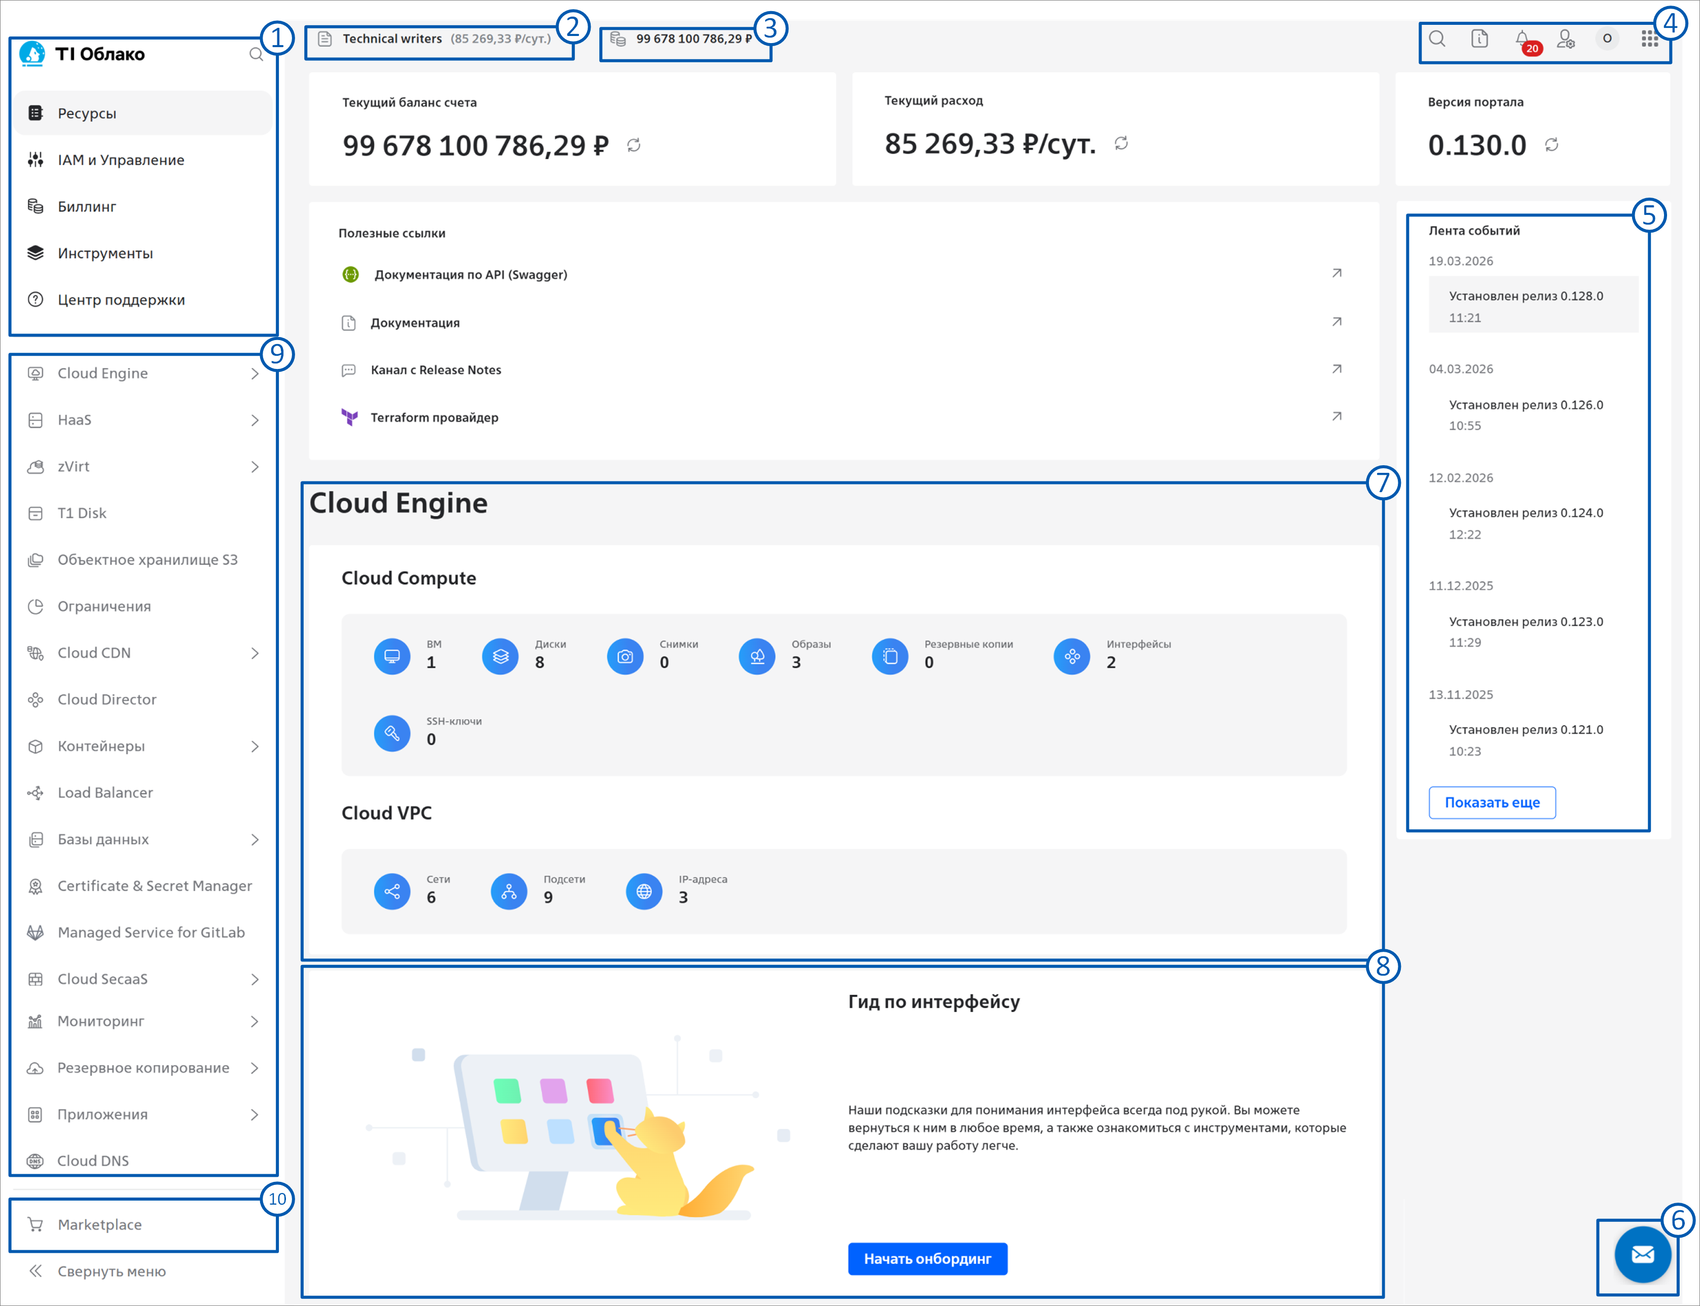Refresh the current account balance
This screenshot has height=1306, width=1700.
coord(634,145)
